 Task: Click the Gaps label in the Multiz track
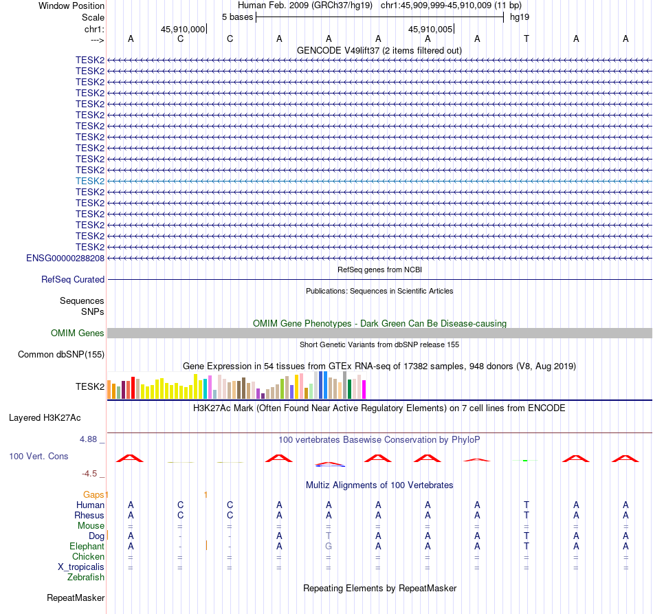pyautogui.click(x=93, y=494)
